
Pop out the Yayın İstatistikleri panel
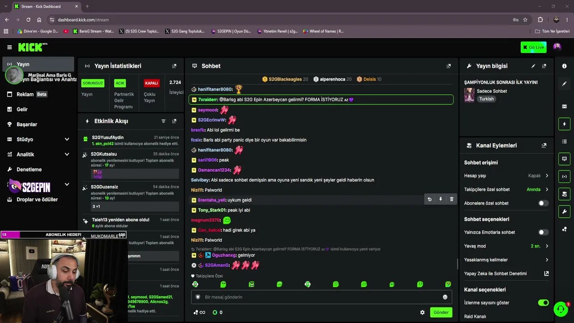pyautogui.click(x=174, y=66)
